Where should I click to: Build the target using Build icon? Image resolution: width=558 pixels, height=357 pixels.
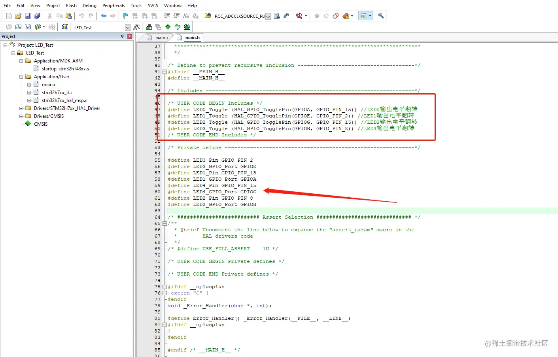click(18, 27)
